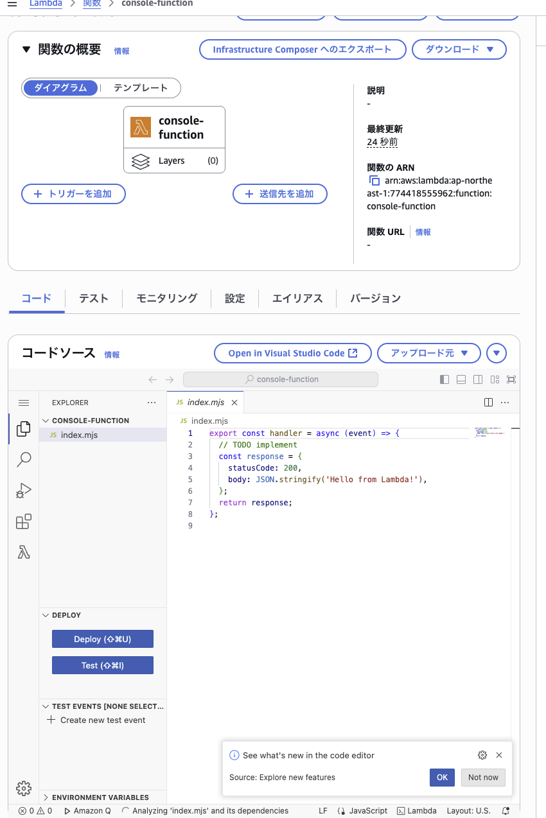Open the notification settings gear icon
The width and height of the screenshot is (546, 818).
pyautogui.click(x=482, y=755)
